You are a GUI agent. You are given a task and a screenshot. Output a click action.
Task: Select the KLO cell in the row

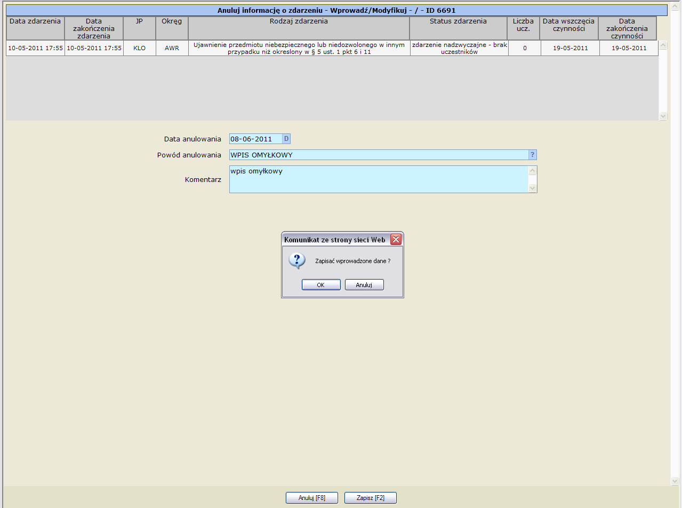(139, 48)
